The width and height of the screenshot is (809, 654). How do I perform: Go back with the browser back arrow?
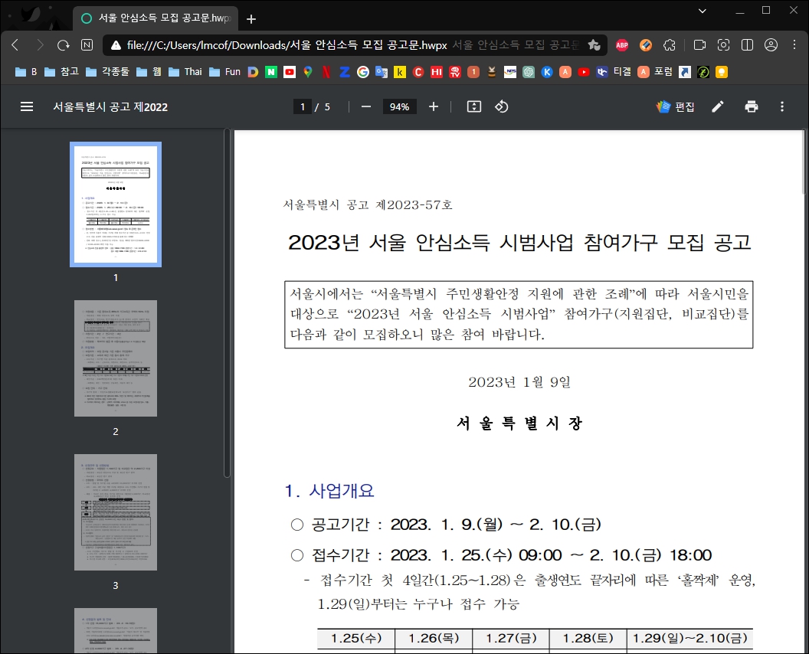click(15, 45)
